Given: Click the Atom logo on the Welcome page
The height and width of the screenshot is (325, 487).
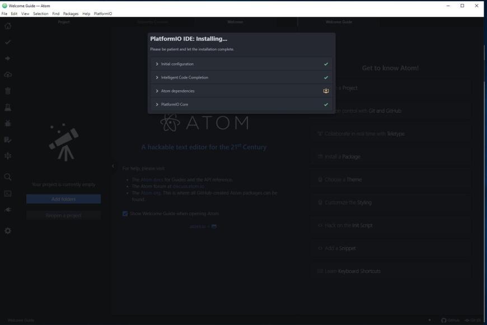Looking at the screenshot, I should (x=204, y=123).
